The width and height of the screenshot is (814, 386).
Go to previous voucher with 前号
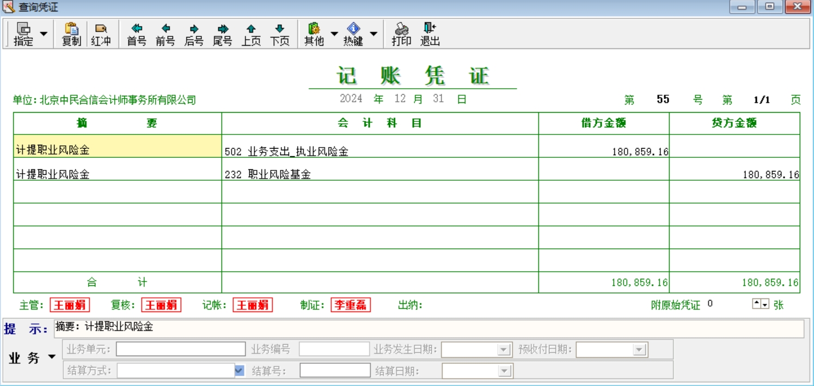(165, 34)
